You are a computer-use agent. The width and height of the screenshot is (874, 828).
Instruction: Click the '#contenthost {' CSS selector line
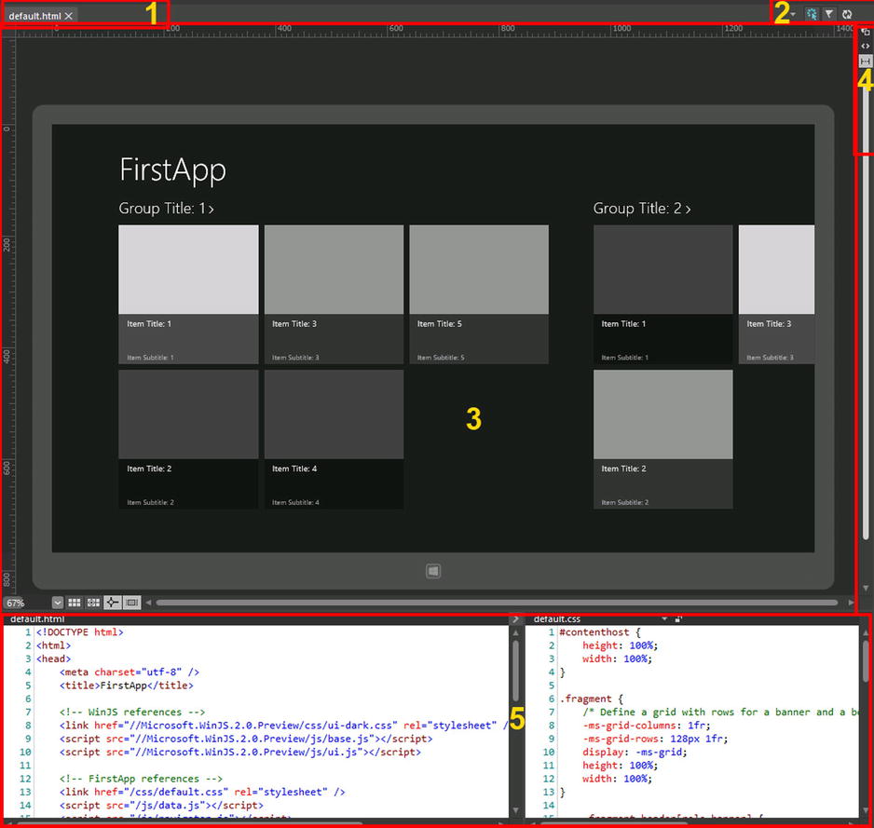coord(600,632)
